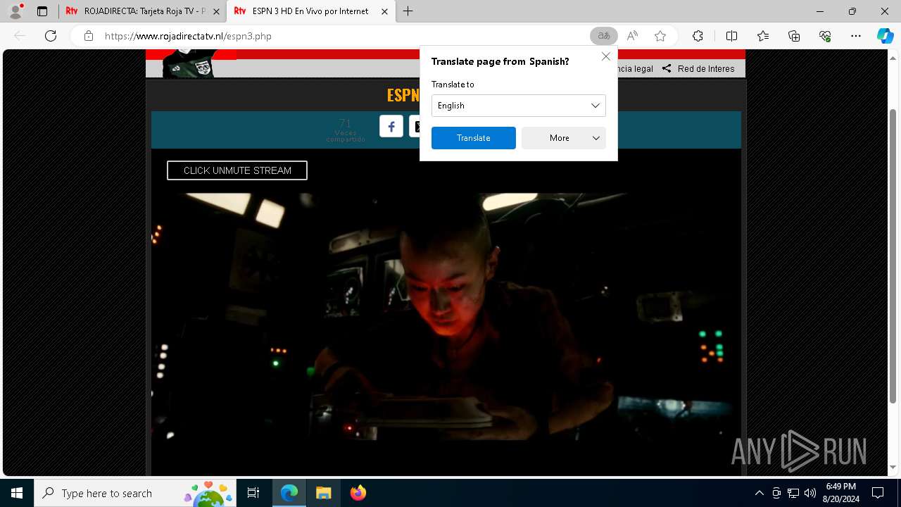Open Firefox from taskbar
This screenshot has height=507, width=901.
pos(358,493)
